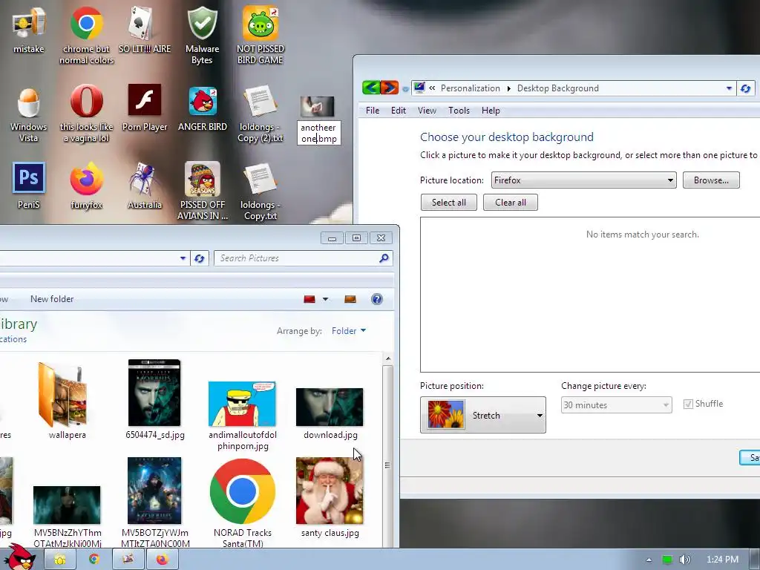Viewport: 760px width, 570px height.
Task: Open the Edit menu
Action: [x=399, y=111]
